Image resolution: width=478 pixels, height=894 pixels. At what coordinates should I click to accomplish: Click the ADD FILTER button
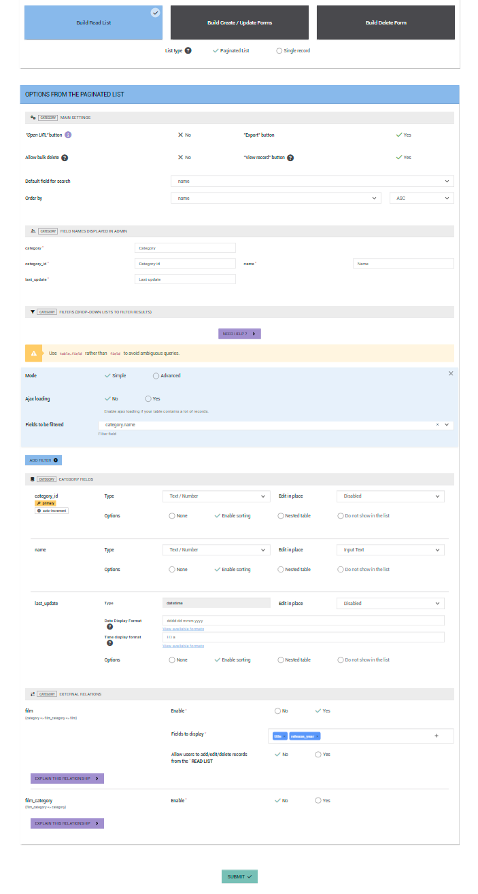(43, 460)
